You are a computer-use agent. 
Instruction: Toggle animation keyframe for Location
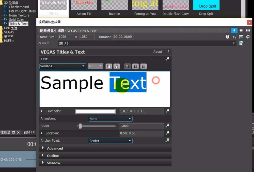(167, 133)
